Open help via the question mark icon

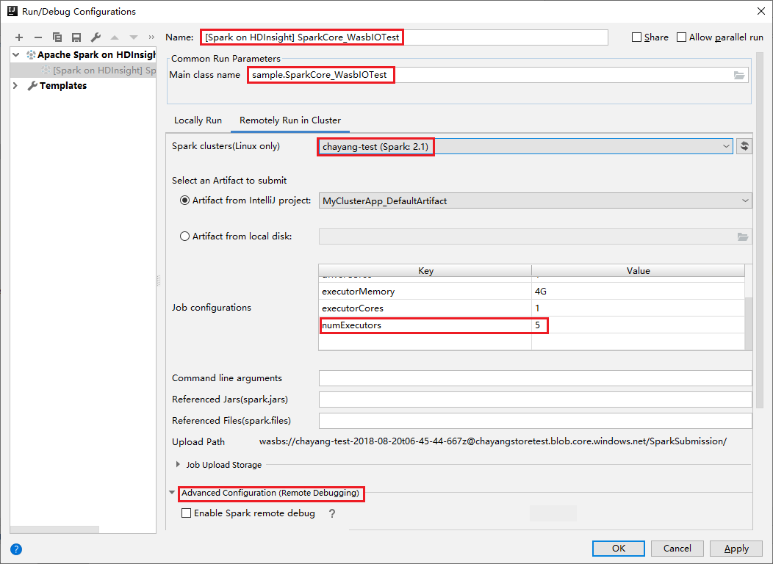point(16,549)
